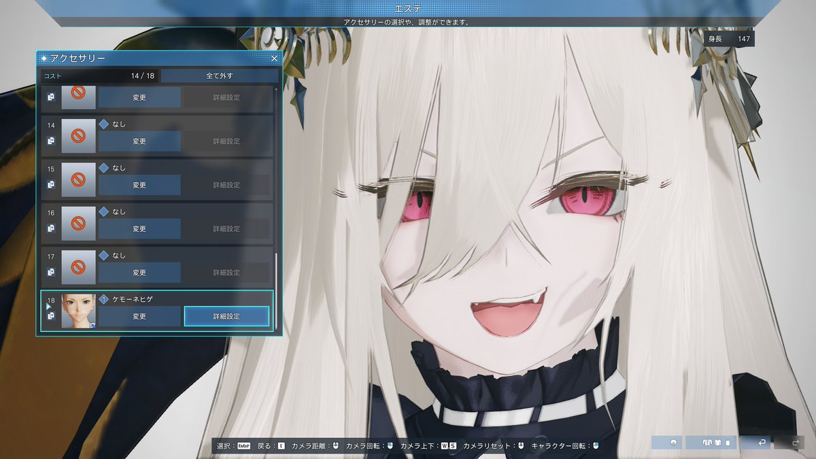This screenshot has height=459, width=816.
Task: Click the カメラ上下 control hint
Action: (x=428, y=446)
